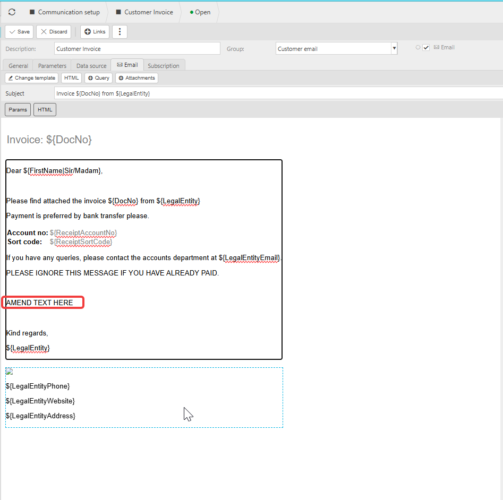Click ${LegalEntityWebsite} placeholder
This screenshot has width=503, height=500.
click(40, 401)
